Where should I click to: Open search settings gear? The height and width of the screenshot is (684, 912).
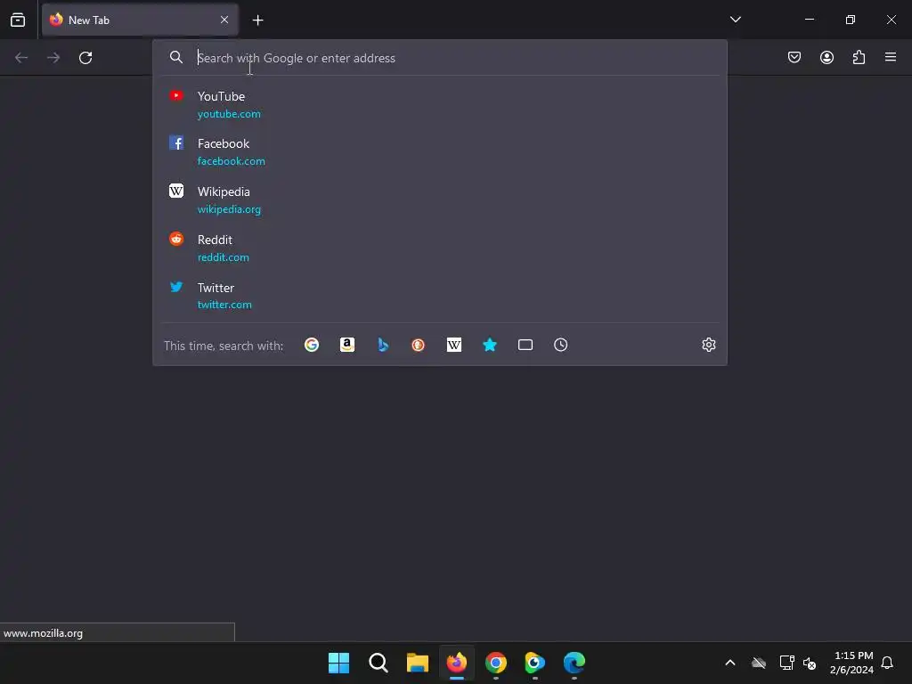click(x=708, y=345)
